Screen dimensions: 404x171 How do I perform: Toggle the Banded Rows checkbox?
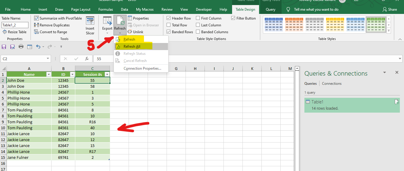tap(169, 32)
